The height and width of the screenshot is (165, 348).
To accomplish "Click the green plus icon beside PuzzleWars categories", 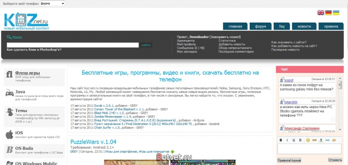I will (x=172, y=152).
